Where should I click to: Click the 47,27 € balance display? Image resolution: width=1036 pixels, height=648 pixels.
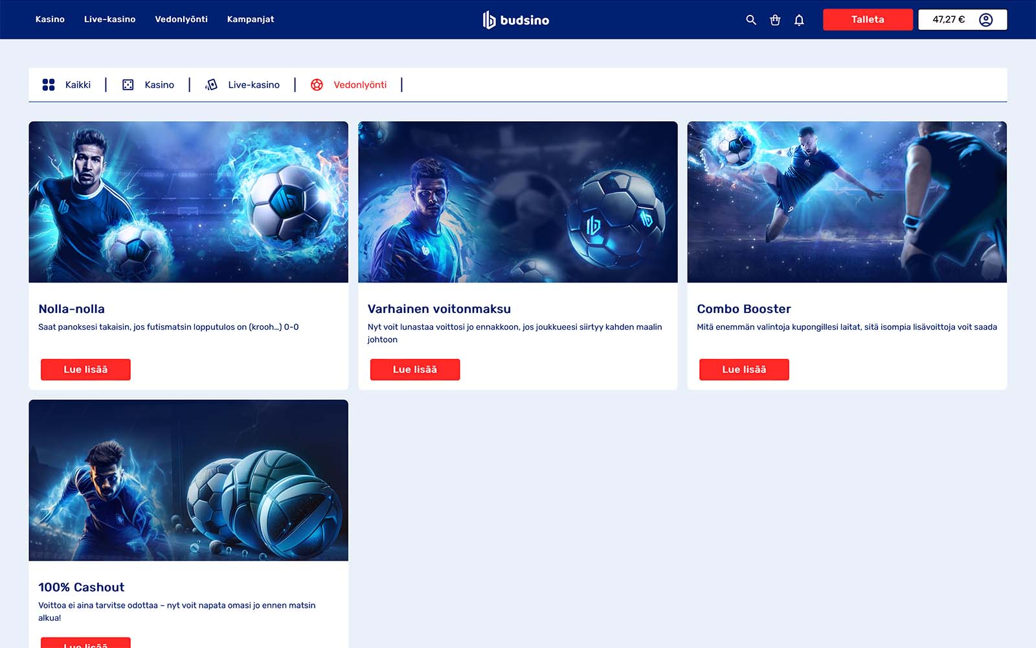pyautogui.click(x=948, y=19)
